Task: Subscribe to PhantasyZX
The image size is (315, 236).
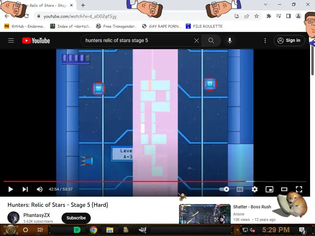Action: (76, 218)
